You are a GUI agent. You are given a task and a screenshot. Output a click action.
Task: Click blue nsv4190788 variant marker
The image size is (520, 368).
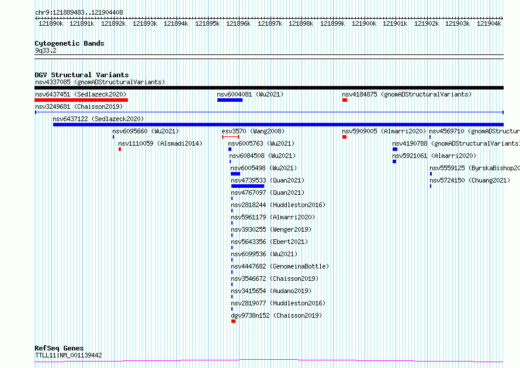click(394, 149)
